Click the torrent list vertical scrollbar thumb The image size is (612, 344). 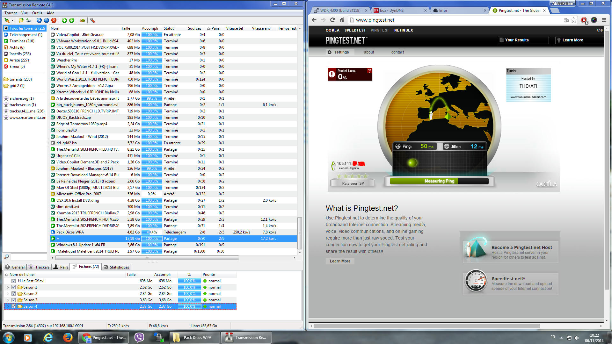click(299, 233)
